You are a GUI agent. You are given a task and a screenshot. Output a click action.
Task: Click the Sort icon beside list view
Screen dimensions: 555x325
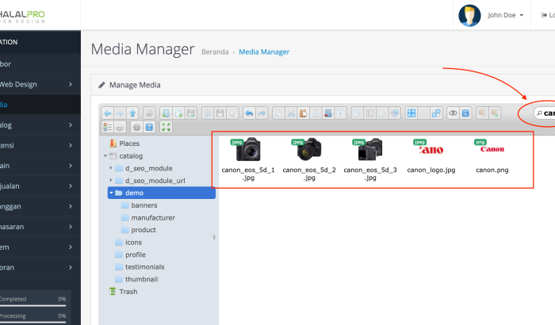[x=120, y=127]
